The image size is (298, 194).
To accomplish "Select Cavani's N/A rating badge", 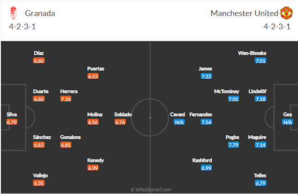I will pyautogui.click(x=179, y=122).
